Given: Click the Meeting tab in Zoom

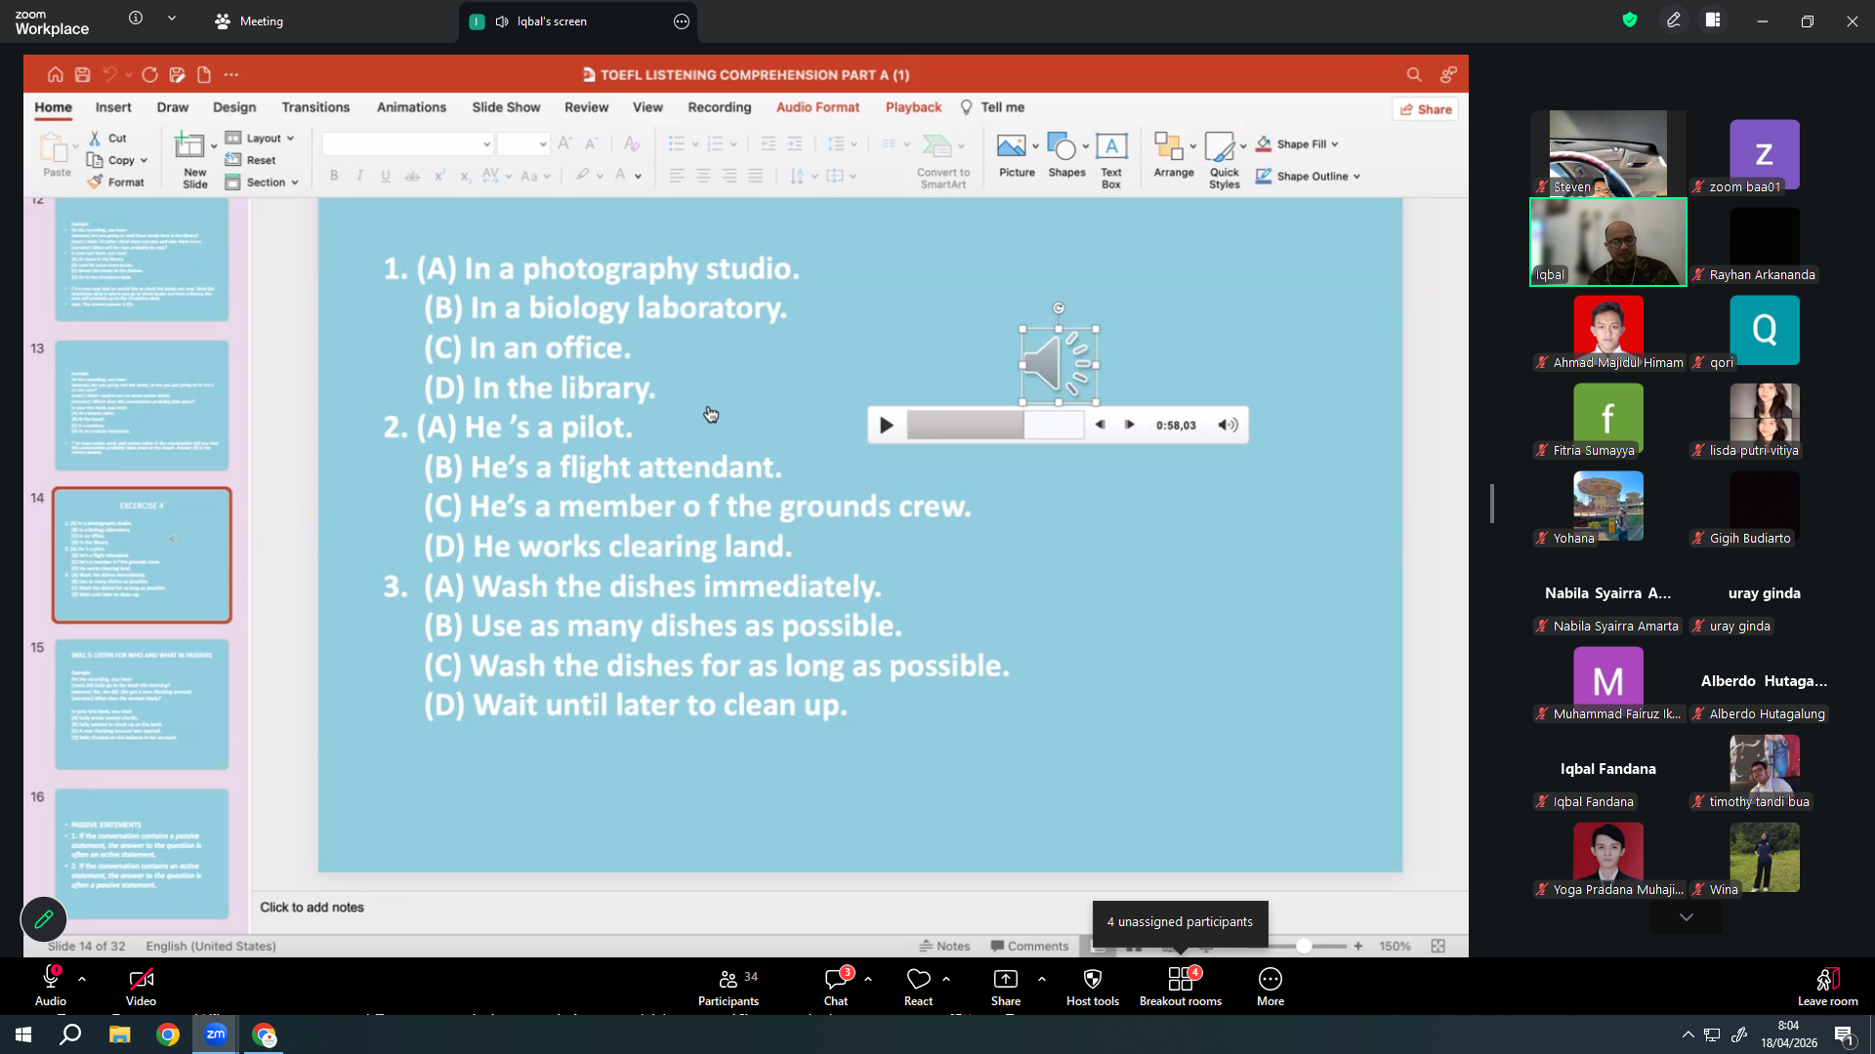Looking at the screenshot, I should tap(250, 20).
